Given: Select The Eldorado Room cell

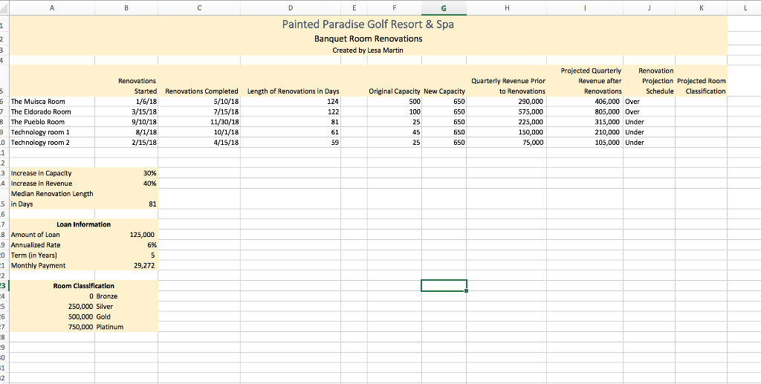Looking at the screenshot, I should tap(52, 111).
